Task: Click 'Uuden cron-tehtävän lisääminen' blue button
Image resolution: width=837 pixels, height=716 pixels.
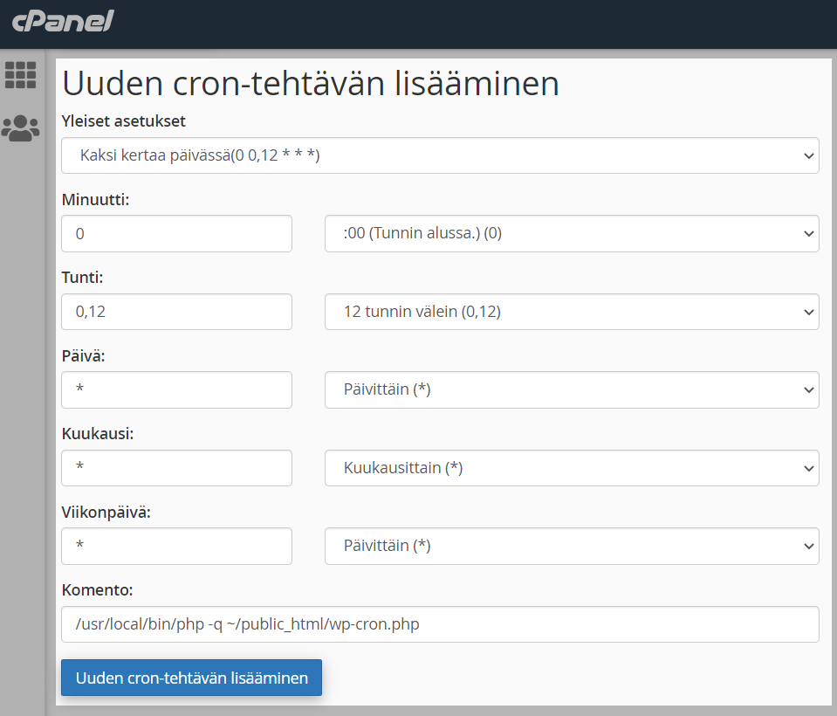Action: point(192,678)
